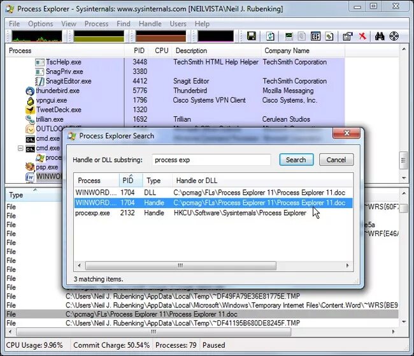414x356 pixels.
Task: Click the Outlook process icon
Action: tap(30, 129)
